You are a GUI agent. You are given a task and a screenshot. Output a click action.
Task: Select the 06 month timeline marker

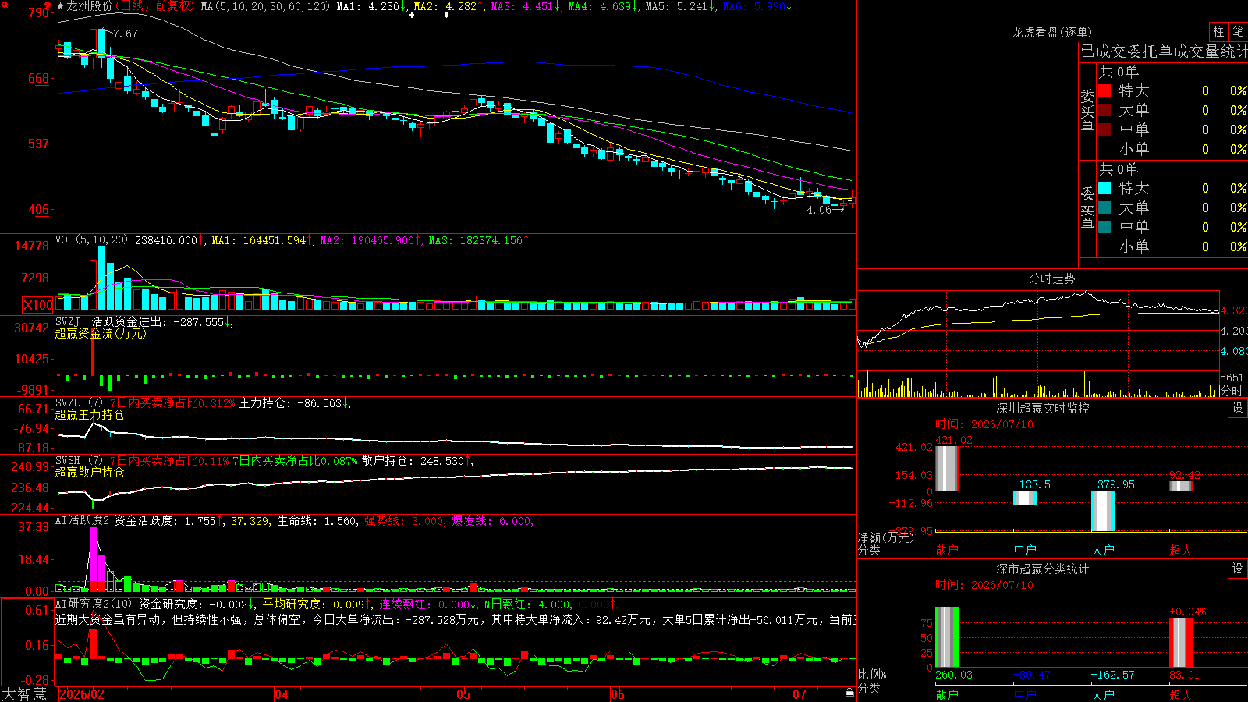point(618,694)
